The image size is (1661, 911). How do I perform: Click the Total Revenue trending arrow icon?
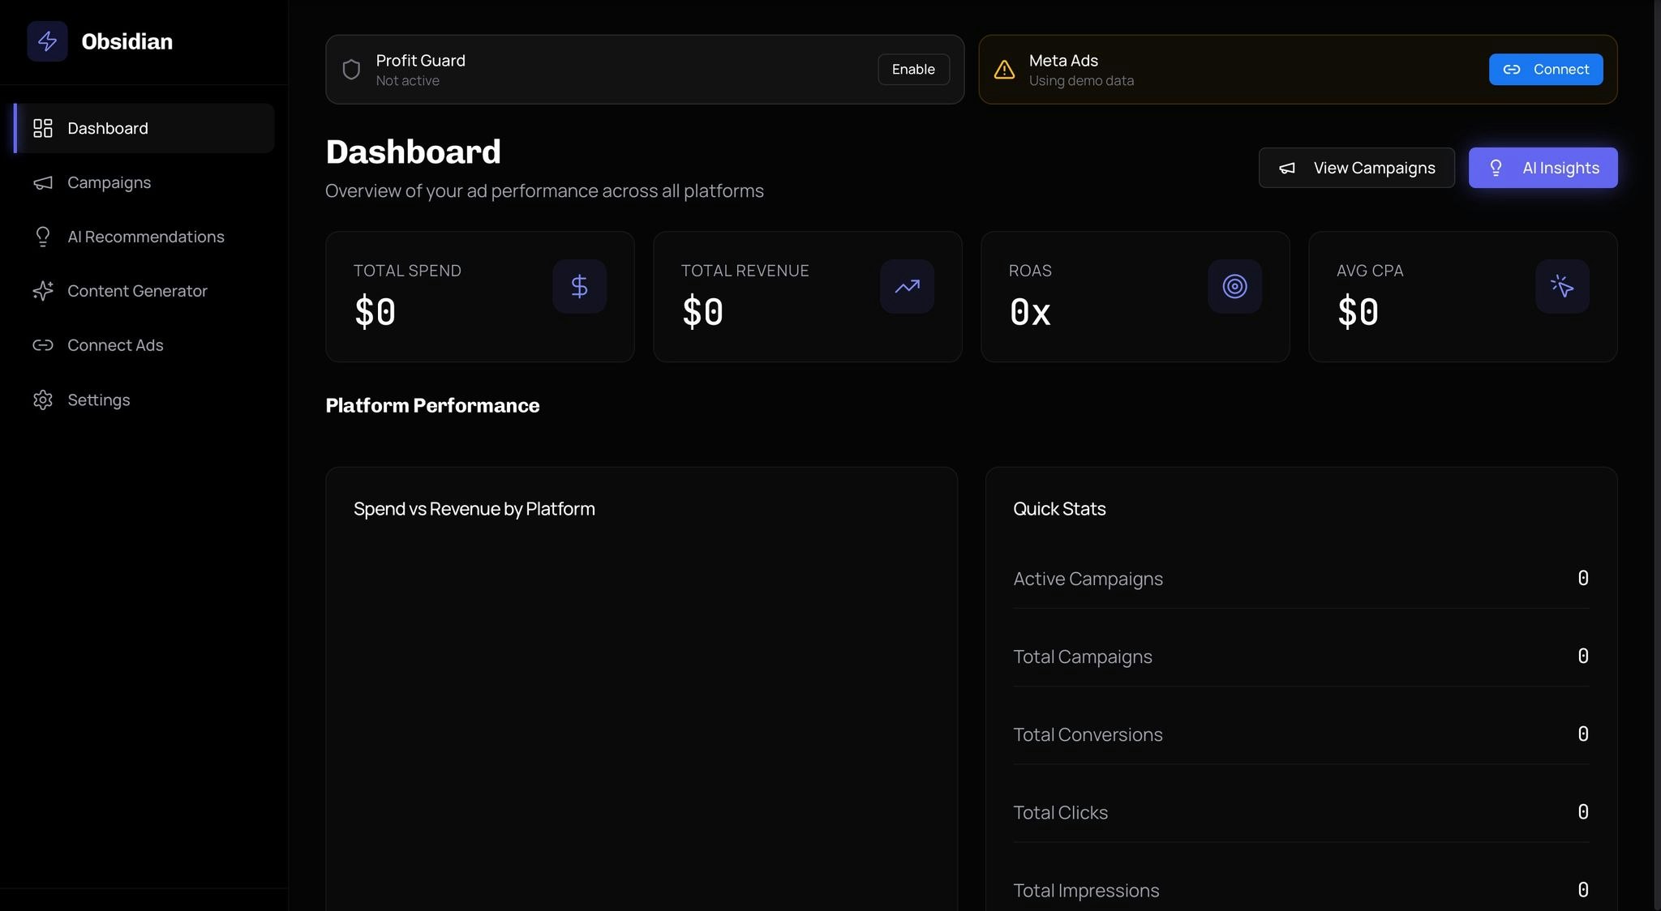907,286
